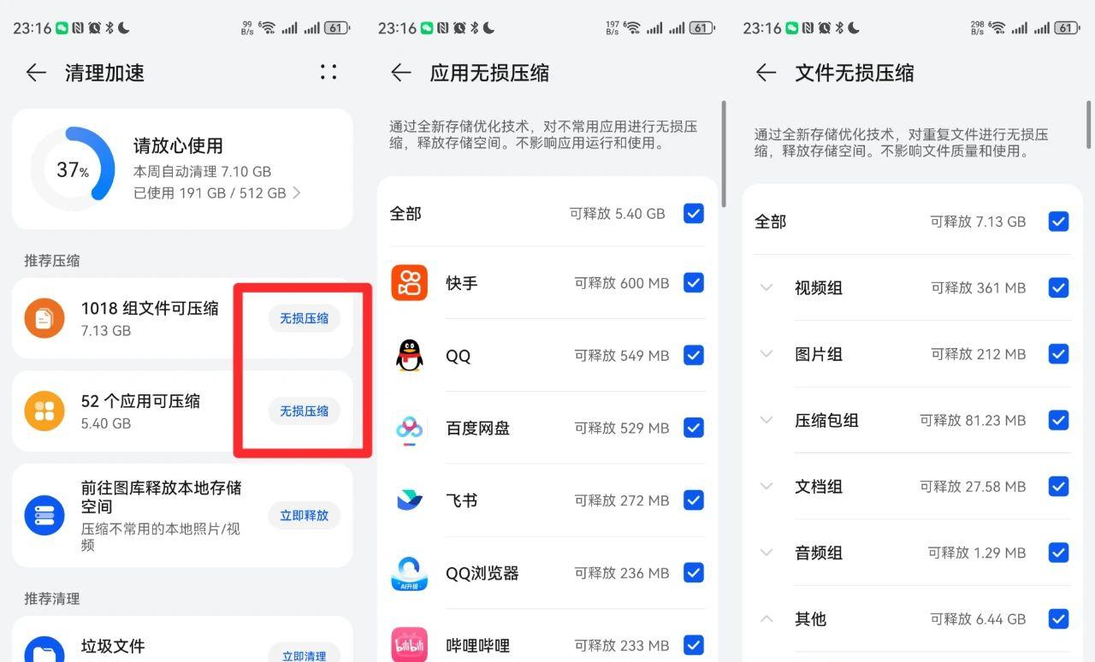This screenshot has height=662, width=1095.
Task: Go back from 应用无损压缩 screen
Action: (x=401, y=73)
